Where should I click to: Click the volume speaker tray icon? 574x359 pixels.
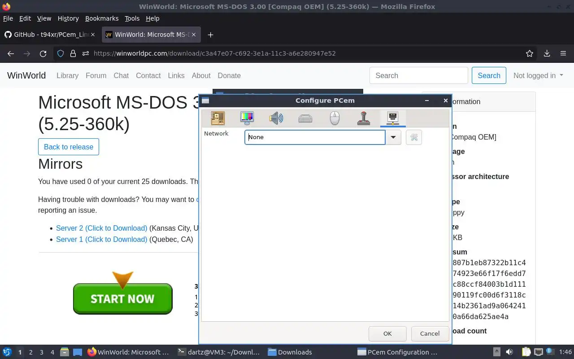click(509, 352)
